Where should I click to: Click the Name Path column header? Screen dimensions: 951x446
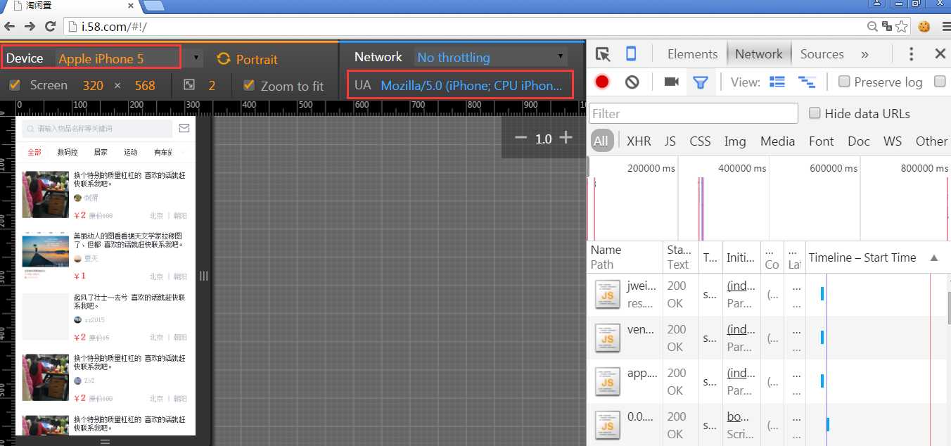[x=625, y=257]
